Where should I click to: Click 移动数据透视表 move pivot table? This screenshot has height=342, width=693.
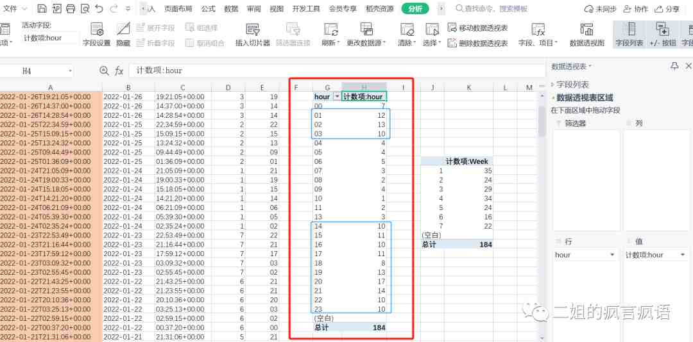[477, 28]
